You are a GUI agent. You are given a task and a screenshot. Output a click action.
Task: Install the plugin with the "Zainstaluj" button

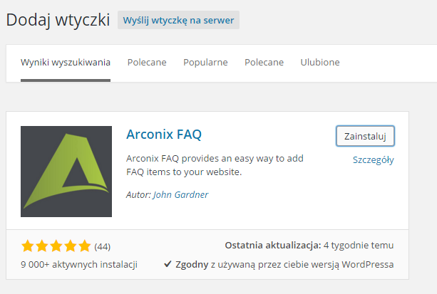[366, 136]
